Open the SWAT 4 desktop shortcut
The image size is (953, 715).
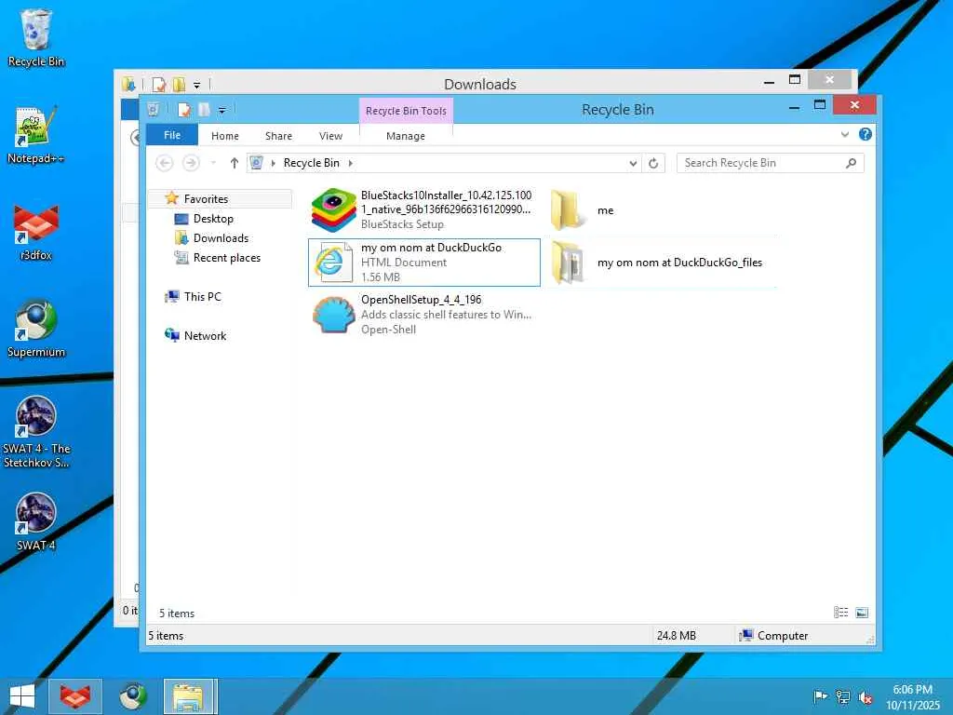[x=36, y=521]
